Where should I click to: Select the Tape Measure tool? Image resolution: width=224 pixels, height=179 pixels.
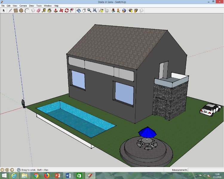(x=44, y=10)
